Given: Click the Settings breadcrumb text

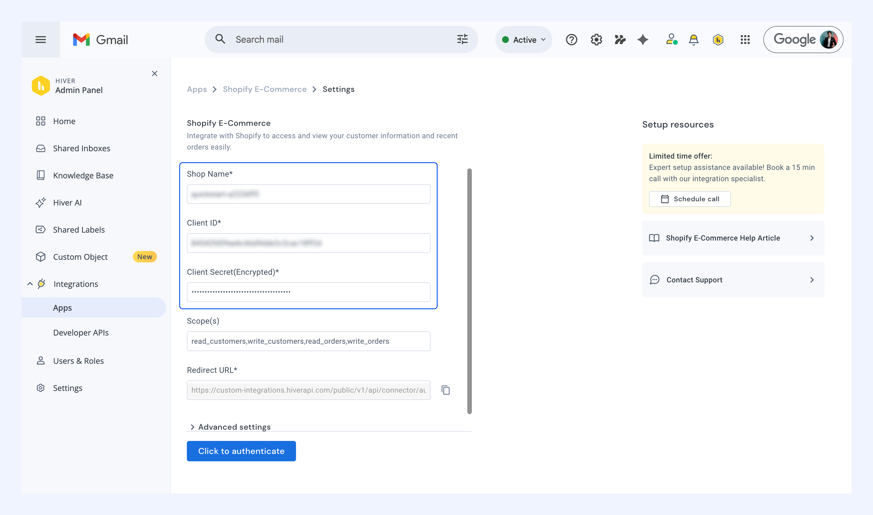Looking at the screenshot, I should point(338,89).
